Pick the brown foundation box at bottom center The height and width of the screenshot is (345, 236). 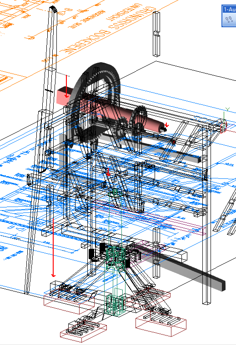83,331
